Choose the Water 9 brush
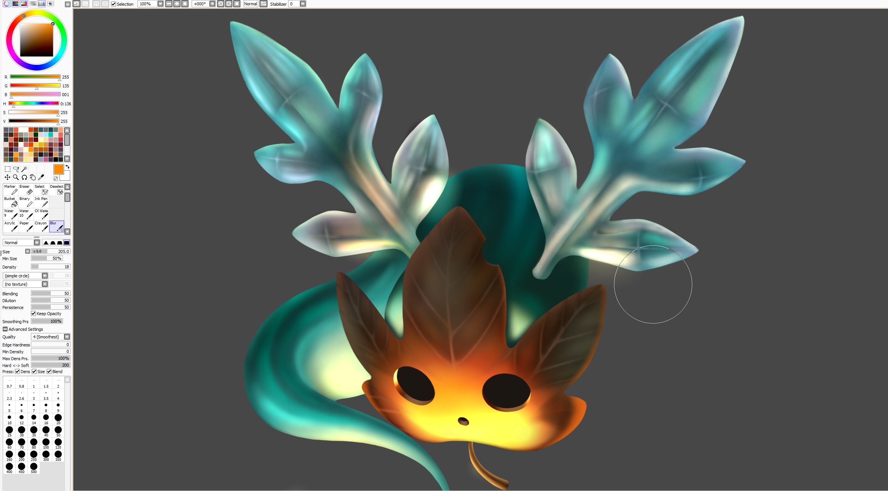Viewport: 888px width, 491px height. (x=11, y=214)
